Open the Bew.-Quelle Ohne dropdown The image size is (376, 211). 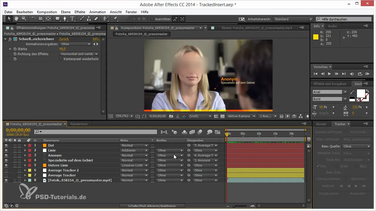(x=357, y=146)
